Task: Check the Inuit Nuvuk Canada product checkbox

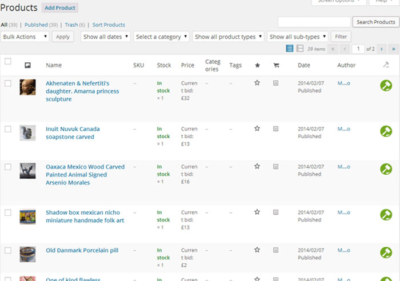Action: 8,129
